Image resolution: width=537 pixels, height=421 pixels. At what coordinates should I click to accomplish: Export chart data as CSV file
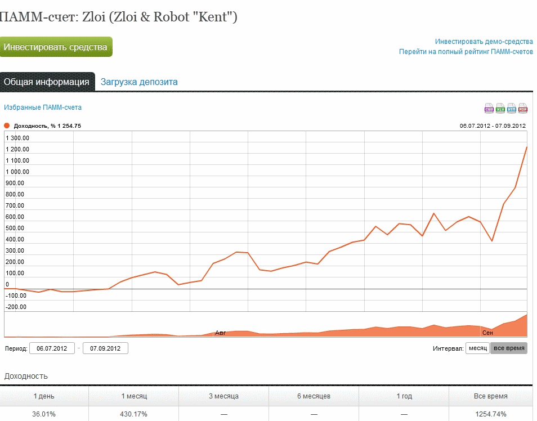coord(489,108)
